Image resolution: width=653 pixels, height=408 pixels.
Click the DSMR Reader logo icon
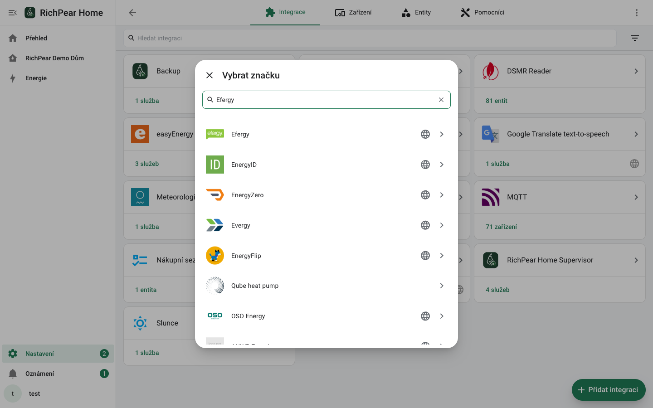491,71
